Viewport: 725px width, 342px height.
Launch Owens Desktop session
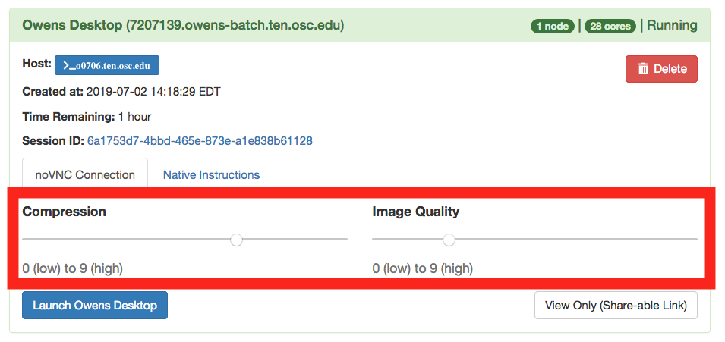click(95, 306)
